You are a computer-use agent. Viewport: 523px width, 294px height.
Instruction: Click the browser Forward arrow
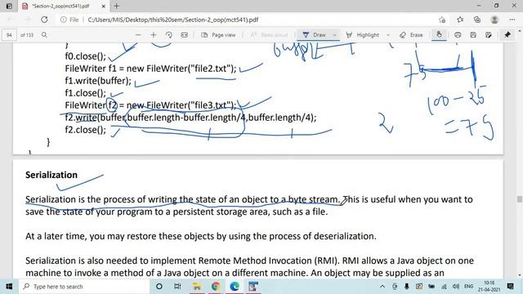[x=27, y=20]
